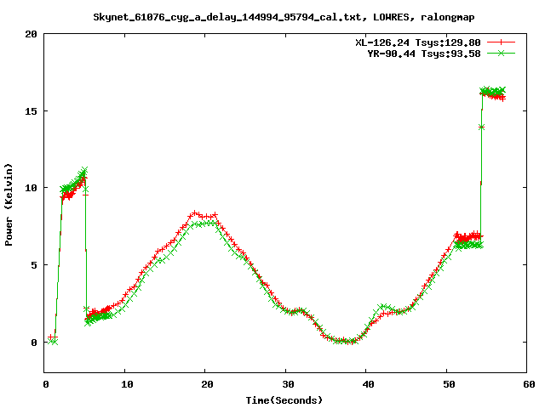Click the red legend line sample

tap(501, 42)
